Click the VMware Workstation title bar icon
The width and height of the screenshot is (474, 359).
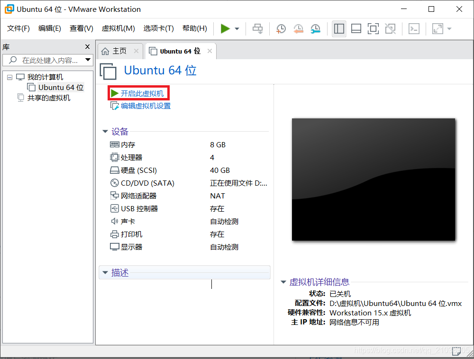9,9
